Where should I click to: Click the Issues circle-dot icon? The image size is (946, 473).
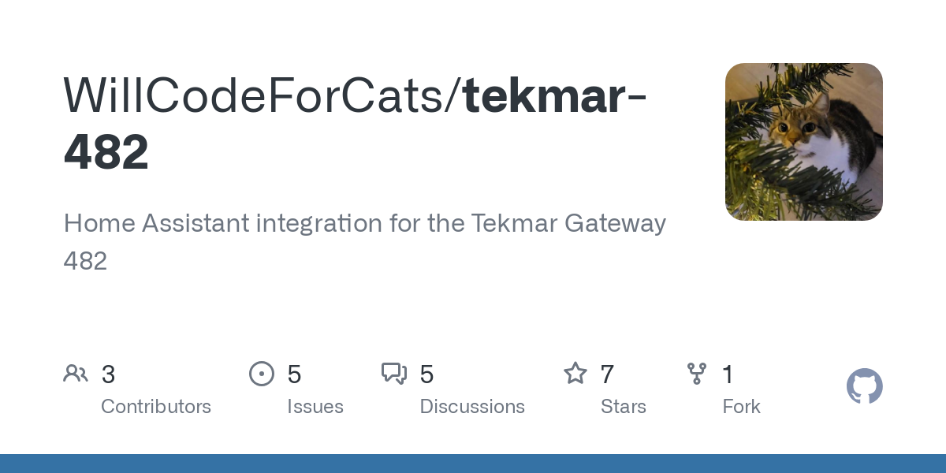point(262,374)
